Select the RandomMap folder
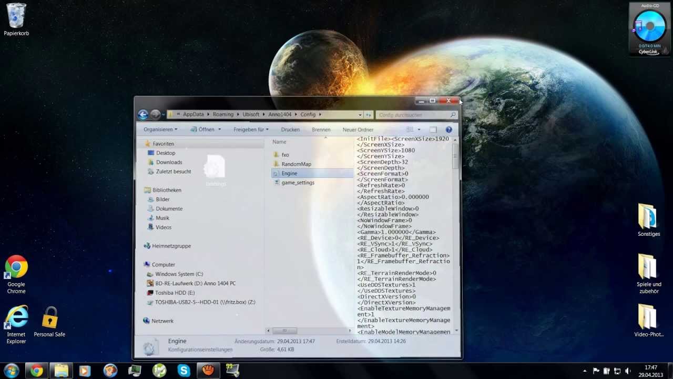 (x=296, y=164)
